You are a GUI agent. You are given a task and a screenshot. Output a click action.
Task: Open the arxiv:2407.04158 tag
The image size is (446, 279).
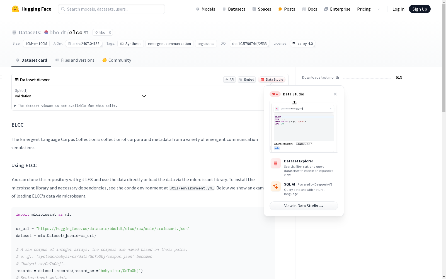click(84, 44)
